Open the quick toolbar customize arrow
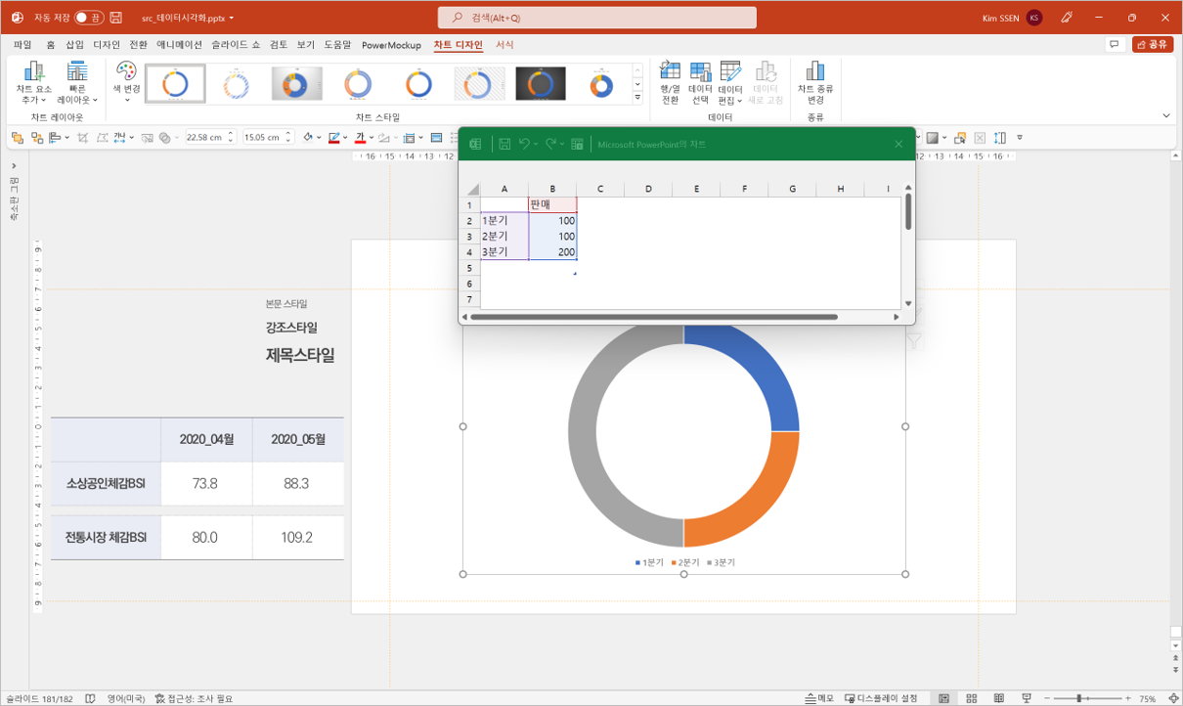Viewport: 1183px width, 706px height. (x=1020, y=138)
